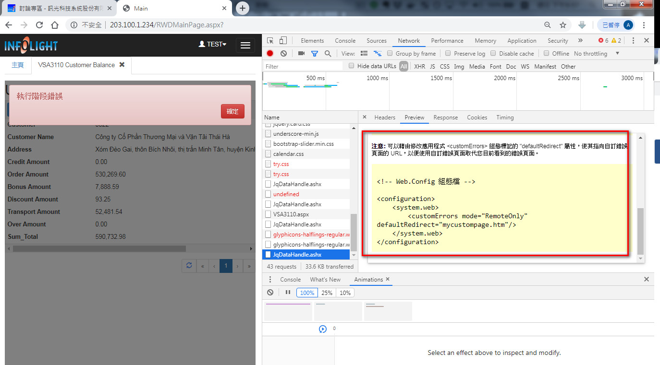Click page 1 in the pager

pos(226,266)
